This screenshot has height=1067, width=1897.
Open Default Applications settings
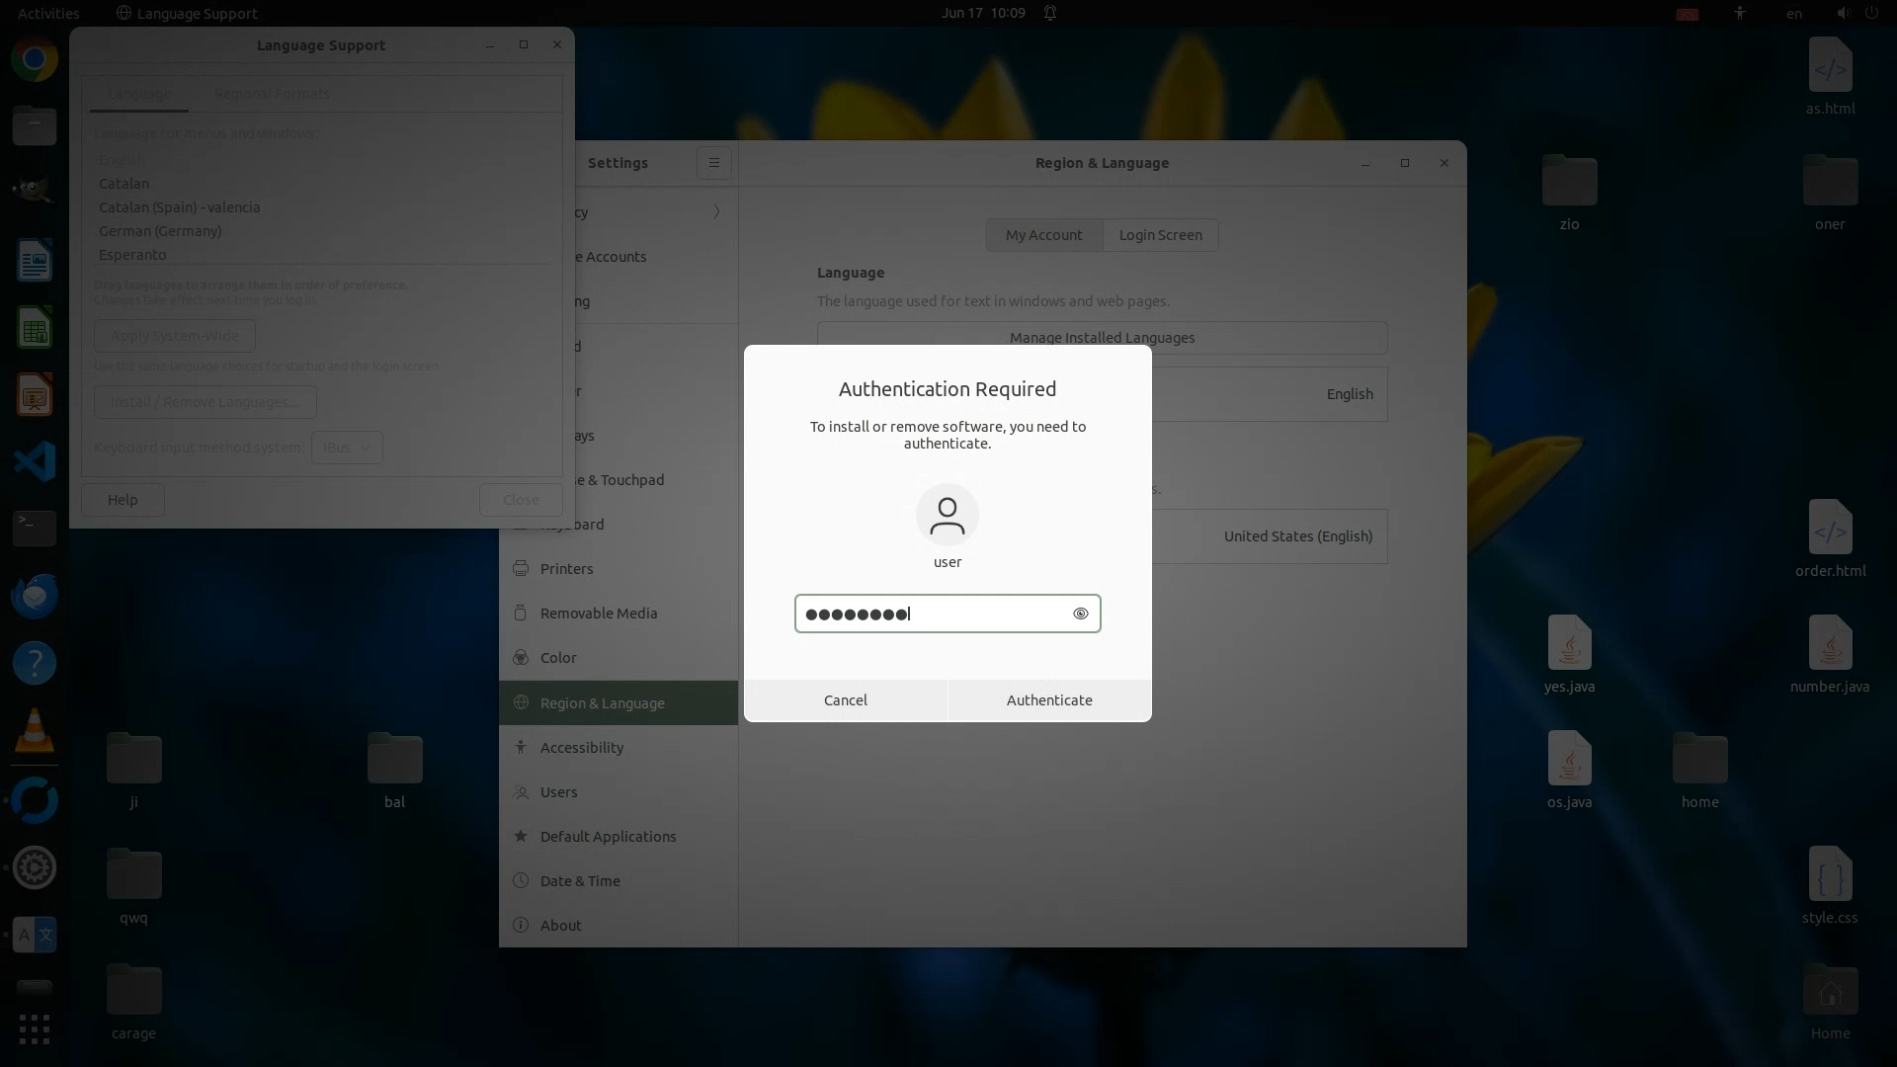pyautogui.click(x=608, y=837)
